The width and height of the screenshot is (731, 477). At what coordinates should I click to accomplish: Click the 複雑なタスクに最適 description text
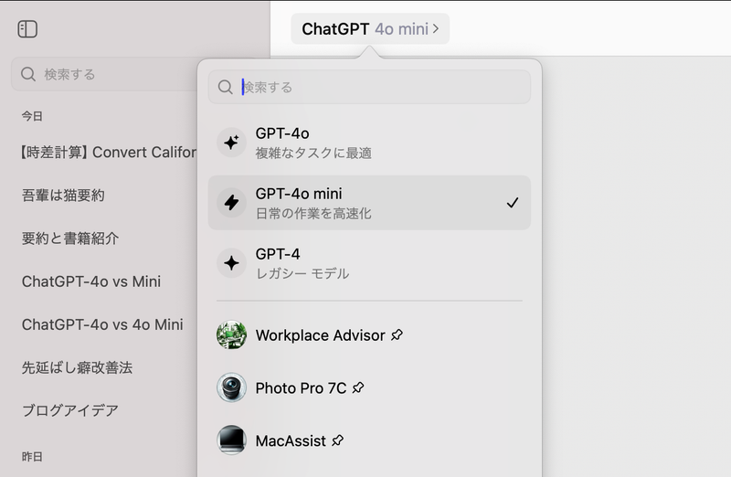[313, 153]
